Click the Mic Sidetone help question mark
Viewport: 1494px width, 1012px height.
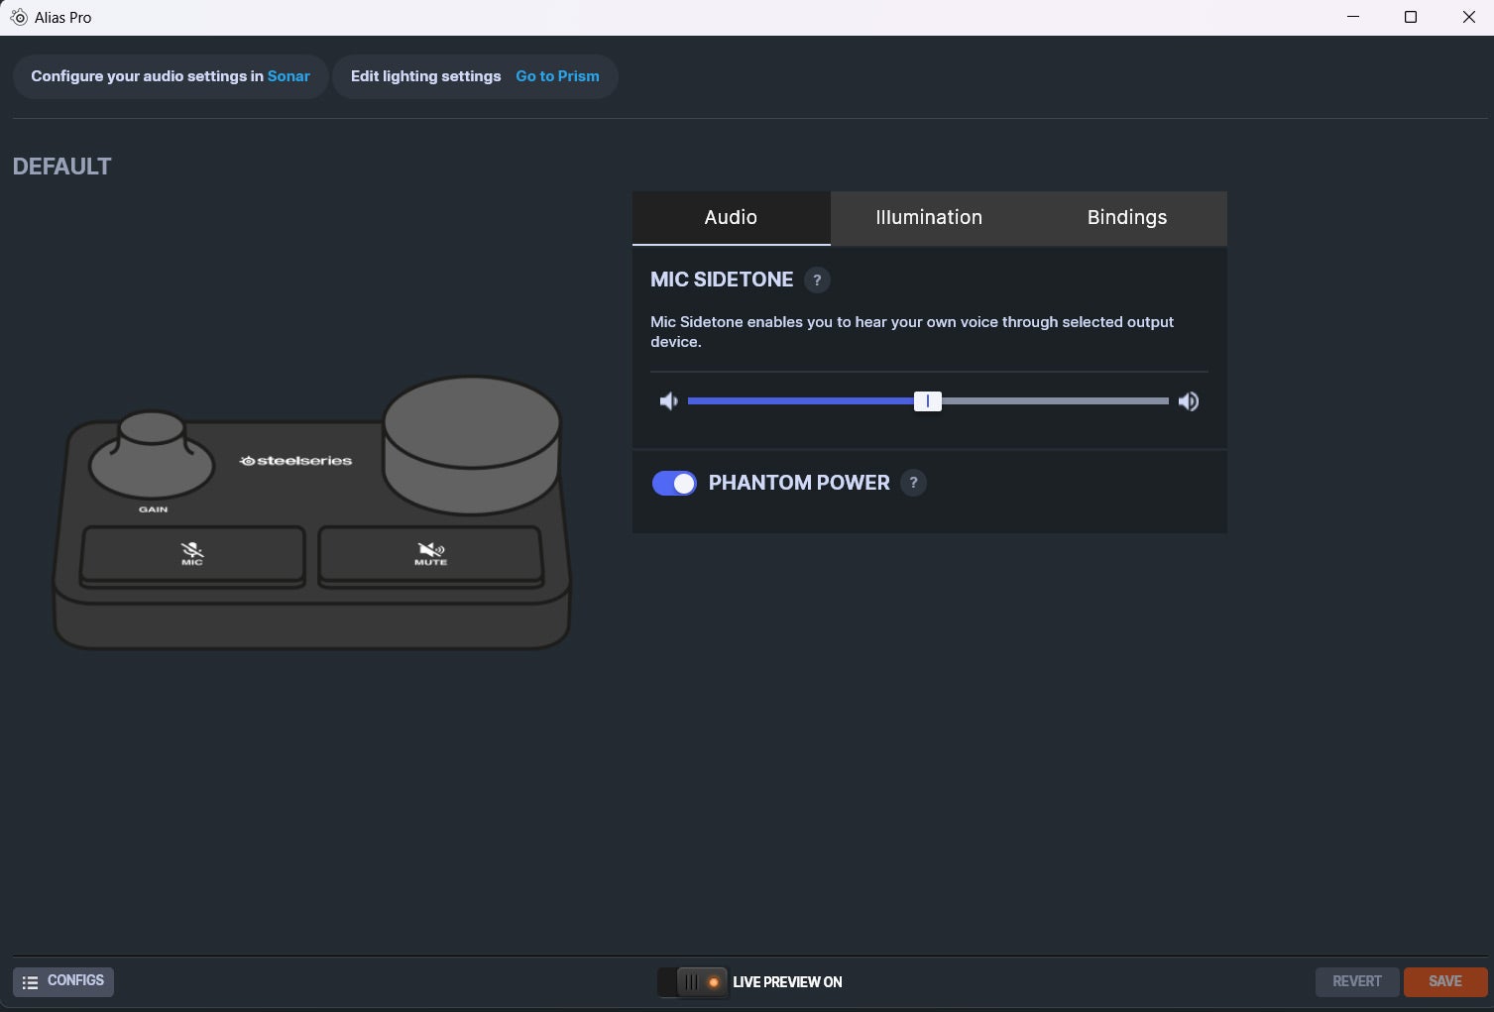coord(817,281)
